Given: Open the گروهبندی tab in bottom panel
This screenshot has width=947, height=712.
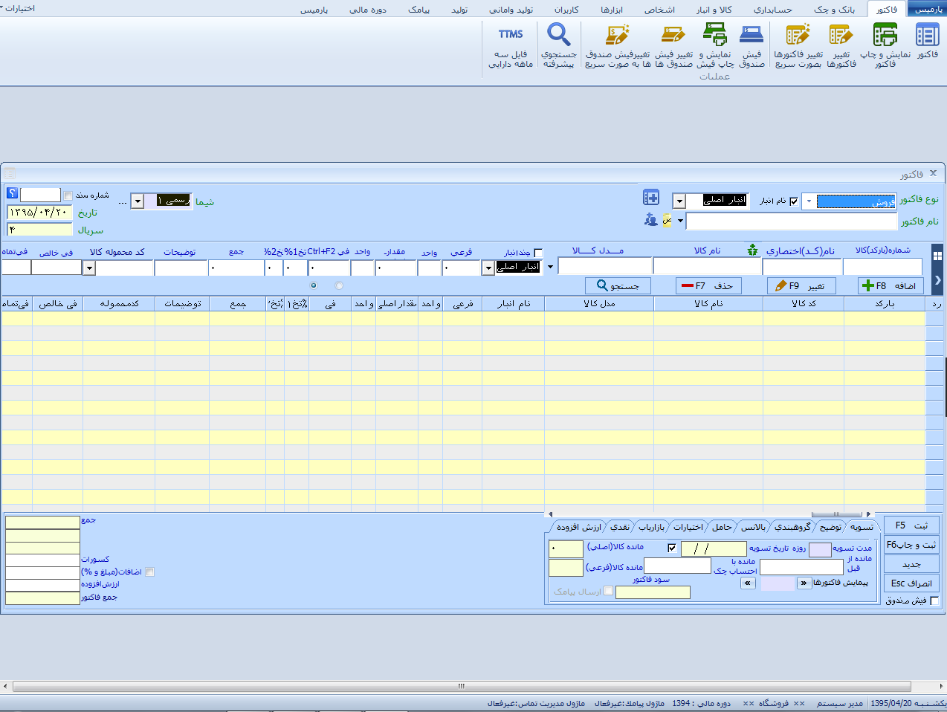Looking at the screenshot, I should coord(792,527).
